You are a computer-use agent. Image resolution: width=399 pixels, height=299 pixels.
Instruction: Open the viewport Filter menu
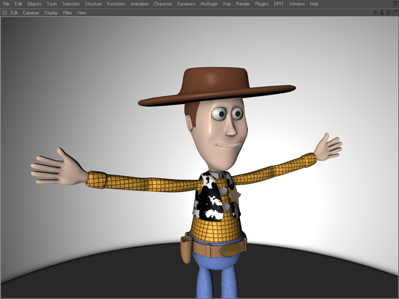(67, 13)
